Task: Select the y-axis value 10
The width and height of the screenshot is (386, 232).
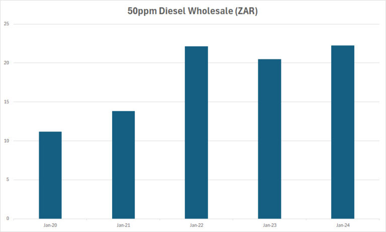Action: click(x=7, y=141)
